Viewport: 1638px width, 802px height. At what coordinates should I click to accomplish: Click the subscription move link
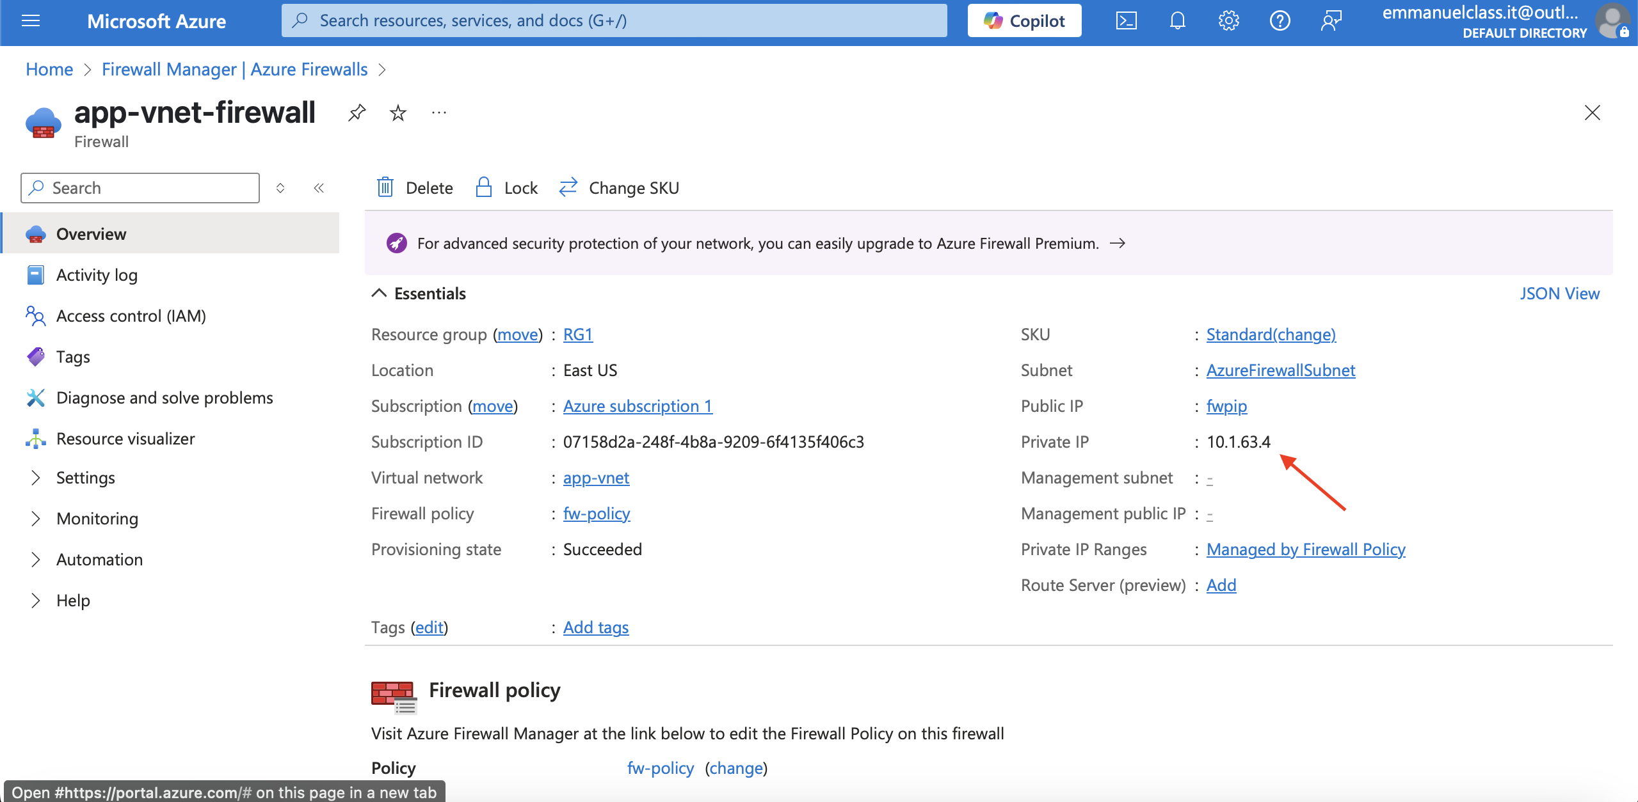493,406
